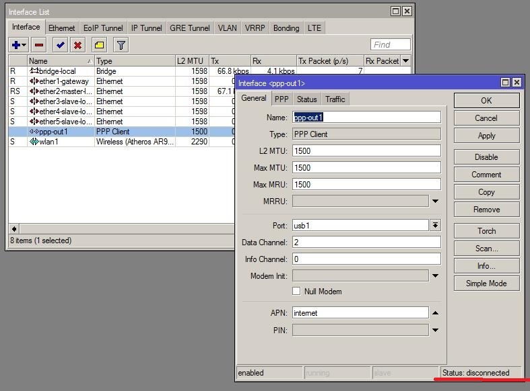
Task: Open the funnel Filter icon
Action: click(x=121, y=45)
